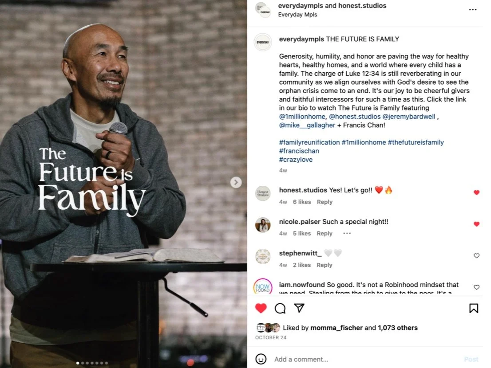Open the options dots on nicole.palser's comment
This screenshot has height=368, width=491.
347,233
